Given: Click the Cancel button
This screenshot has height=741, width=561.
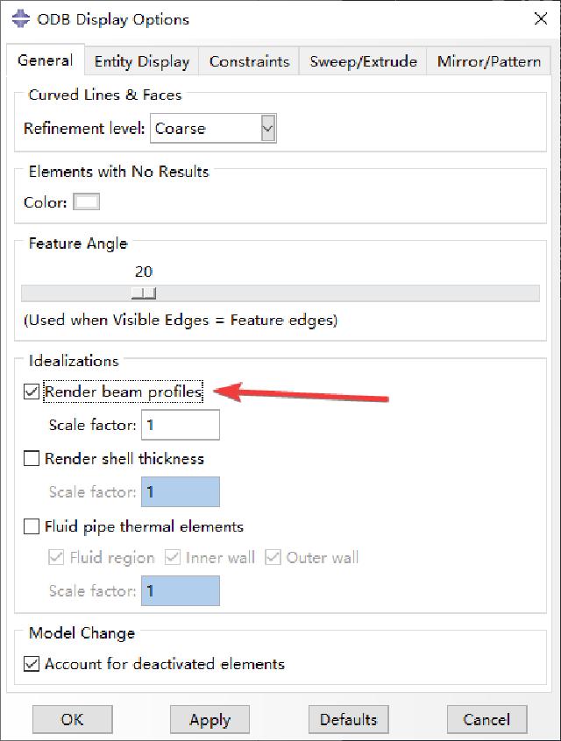Looking at the screenshot, I should point(486,719).
